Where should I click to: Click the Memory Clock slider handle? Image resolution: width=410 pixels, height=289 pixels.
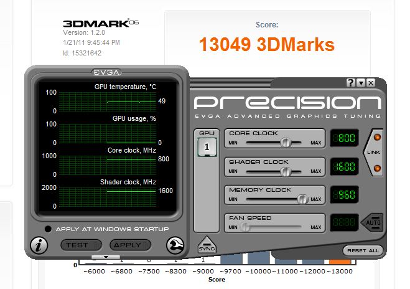click(x=302, y=199)
